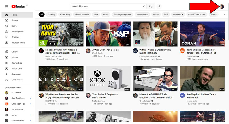Open YouTube Music in sidebar
Viewport: 229px width, 124px height.
tap(17, 42)
